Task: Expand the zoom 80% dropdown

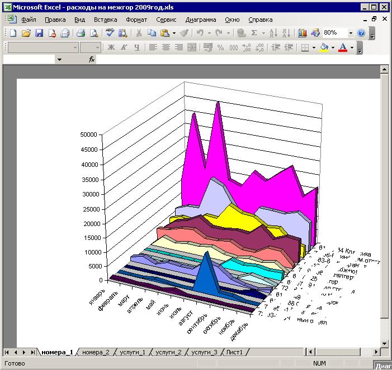Action: (x=351, y=33)
